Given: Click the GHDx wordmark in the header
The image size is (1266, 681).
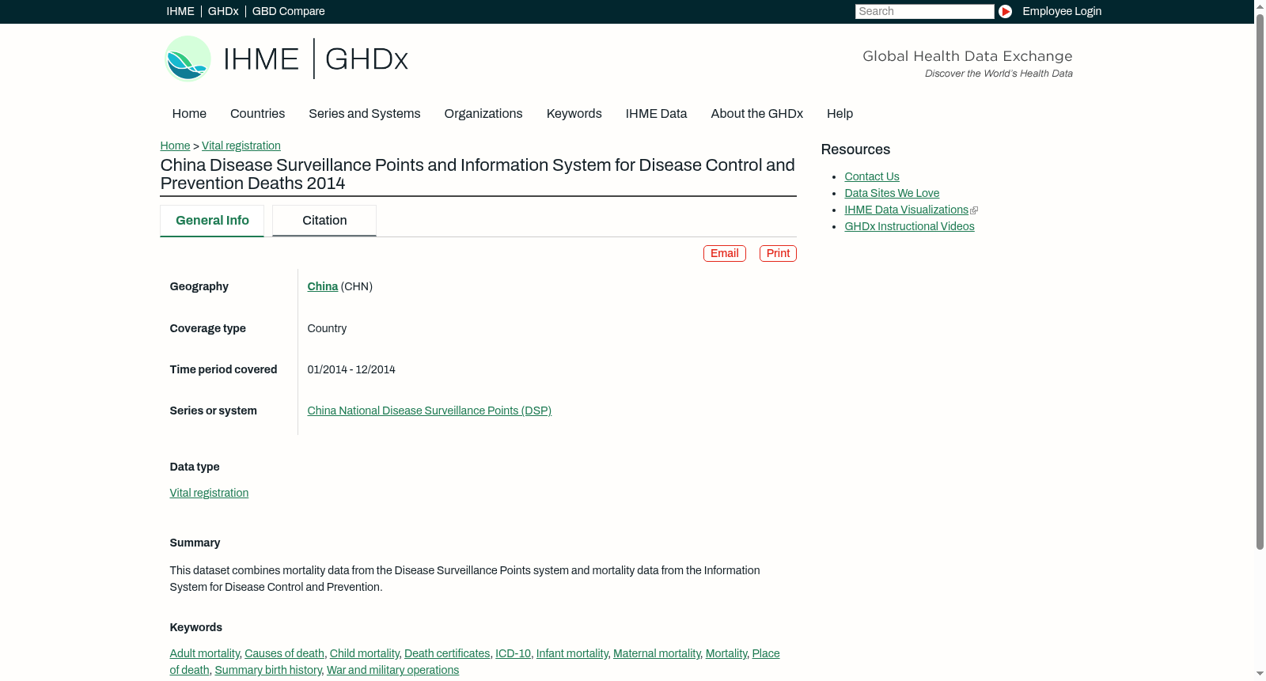Looking at the screenshot, I should pos(366,59).
